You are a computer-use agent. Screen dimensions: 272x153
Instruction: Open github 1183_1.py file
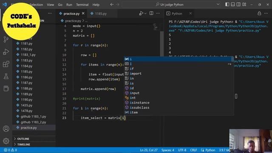(x=34, y=116)
